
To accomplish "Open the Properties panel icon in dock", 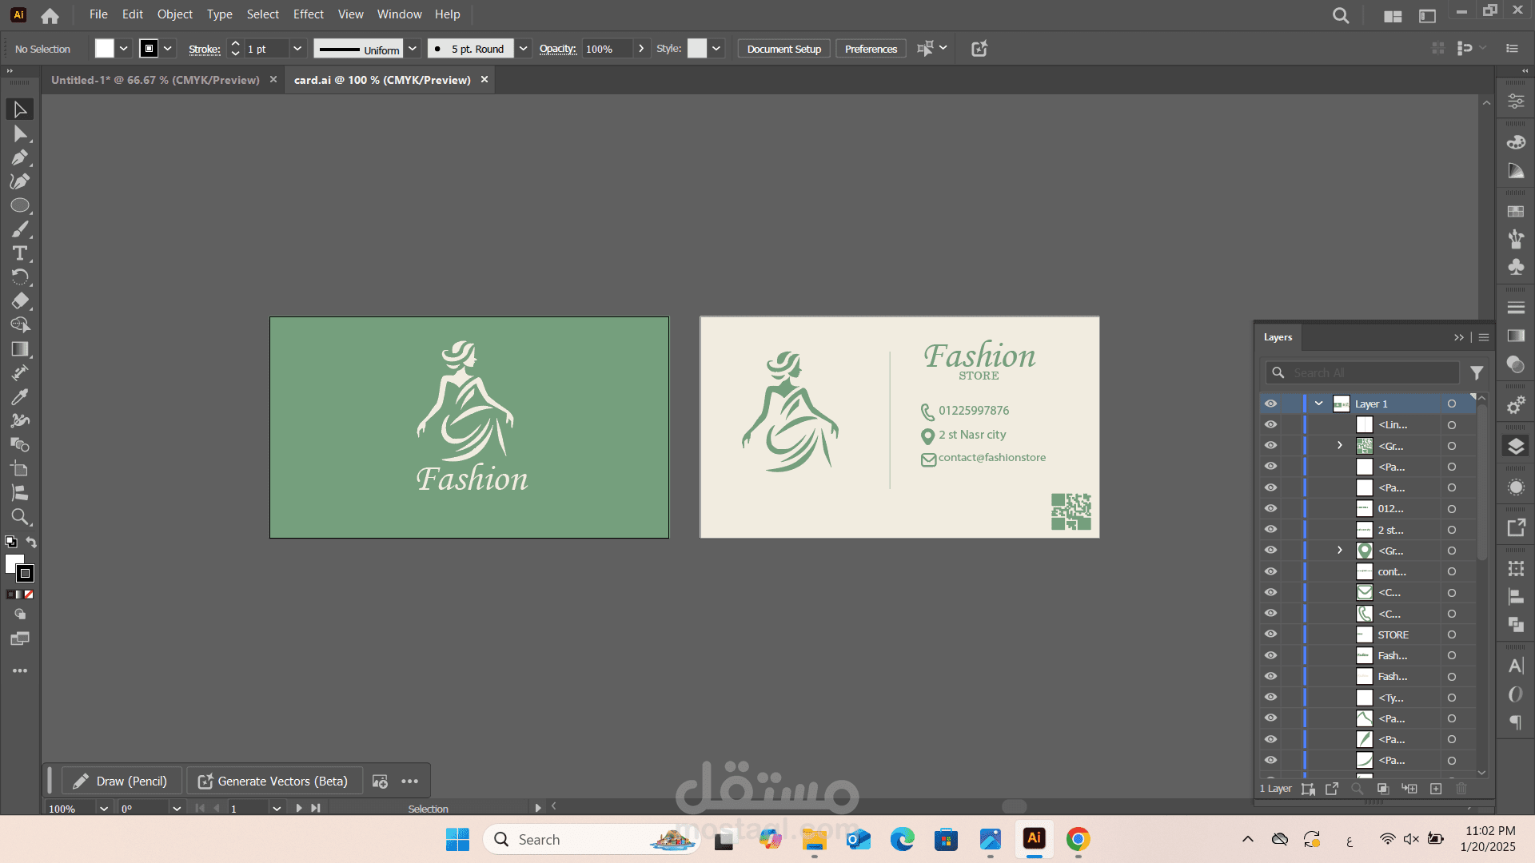I will (1516, 101).
